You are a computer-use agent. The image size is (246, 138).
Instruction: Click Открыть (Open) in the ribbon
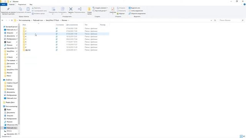click(x=121, y=8)
